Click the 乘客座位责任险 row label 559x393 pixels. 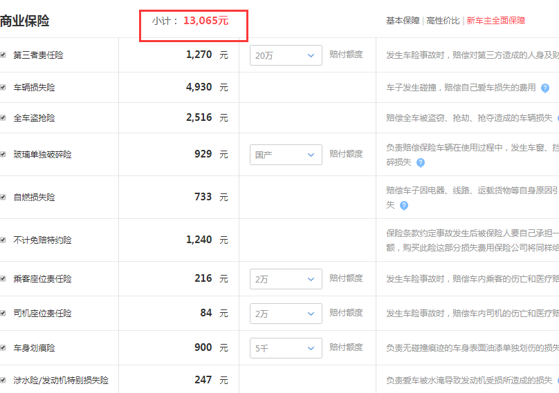click(43, 279)
